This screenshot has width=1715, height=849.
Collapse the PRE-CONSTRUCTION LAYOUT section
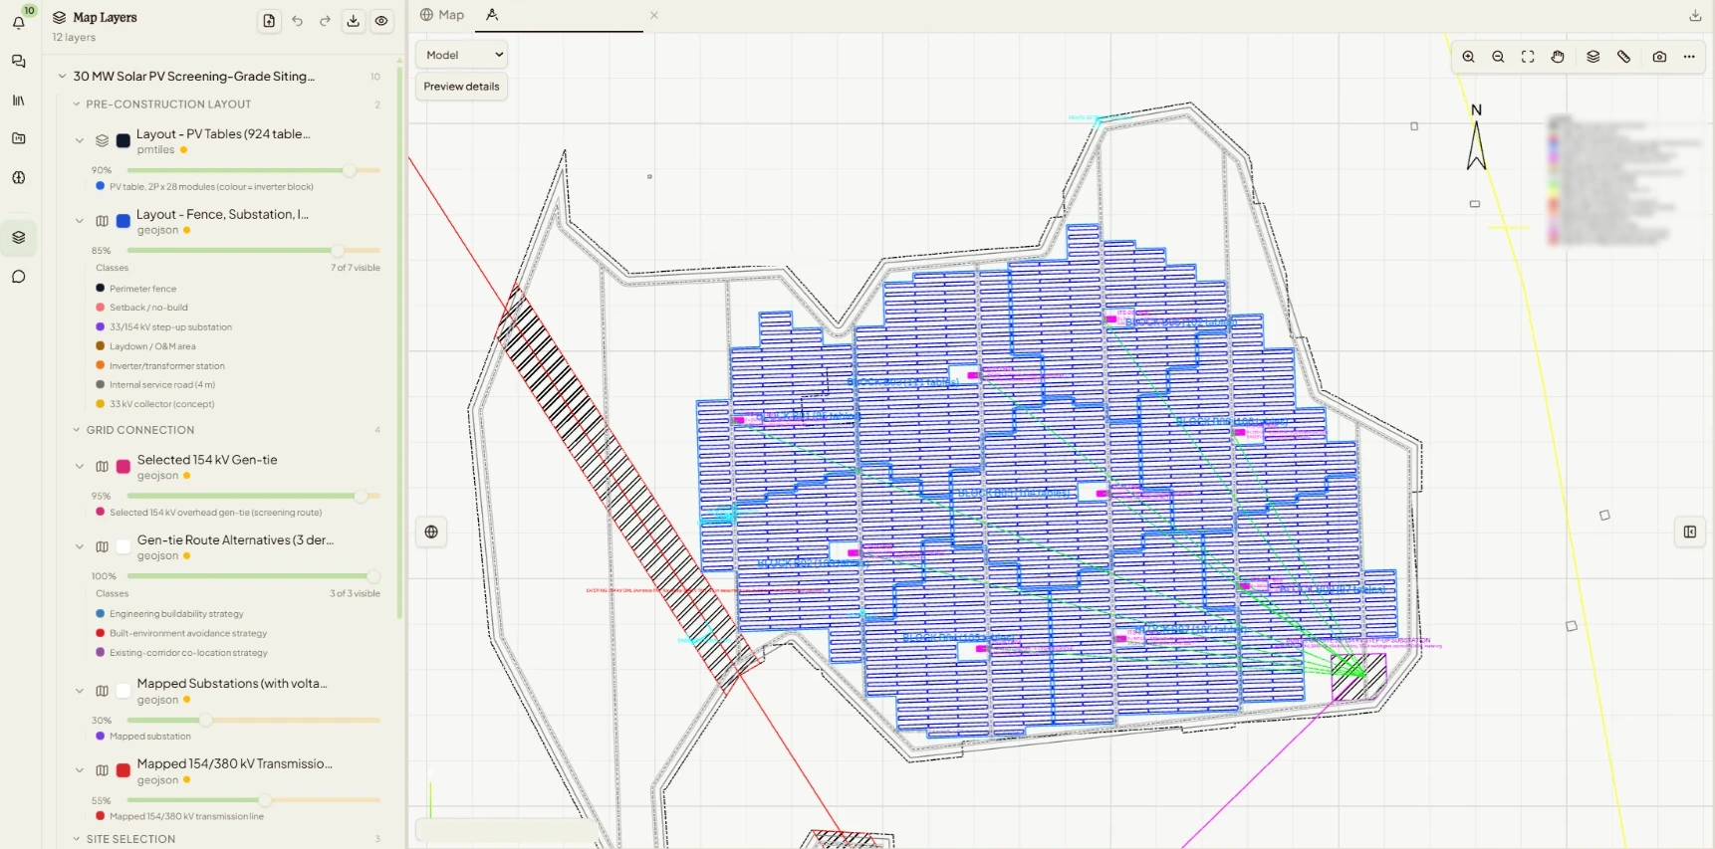pyautogui.click(x=77, y=104)
